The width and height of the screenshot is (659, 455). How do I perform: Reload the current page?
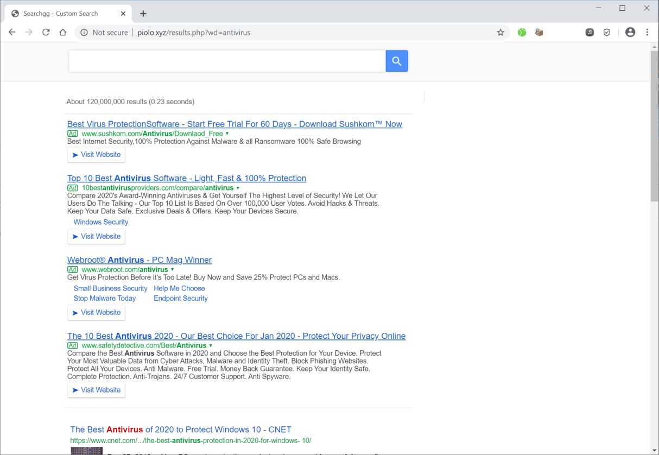(46, 33)
